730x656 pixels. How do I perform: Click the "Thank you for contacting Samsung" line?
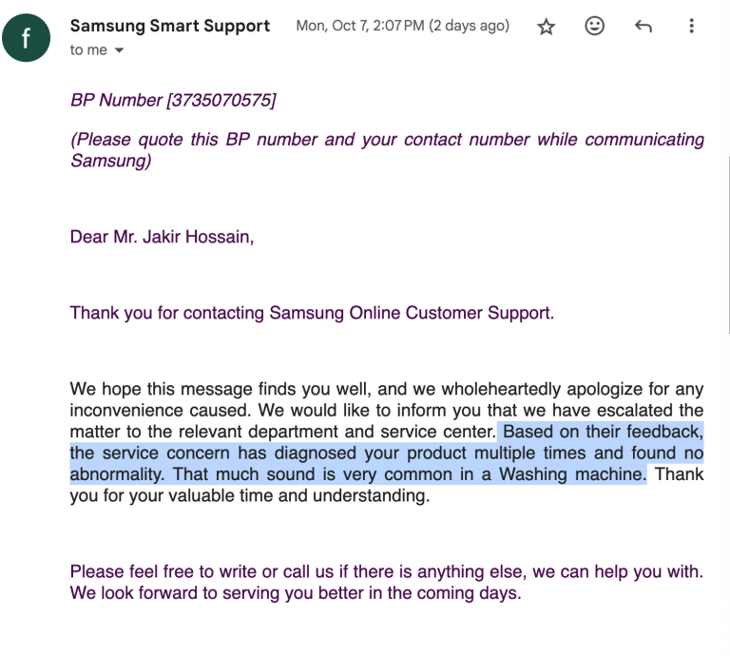tap(312, 313)
